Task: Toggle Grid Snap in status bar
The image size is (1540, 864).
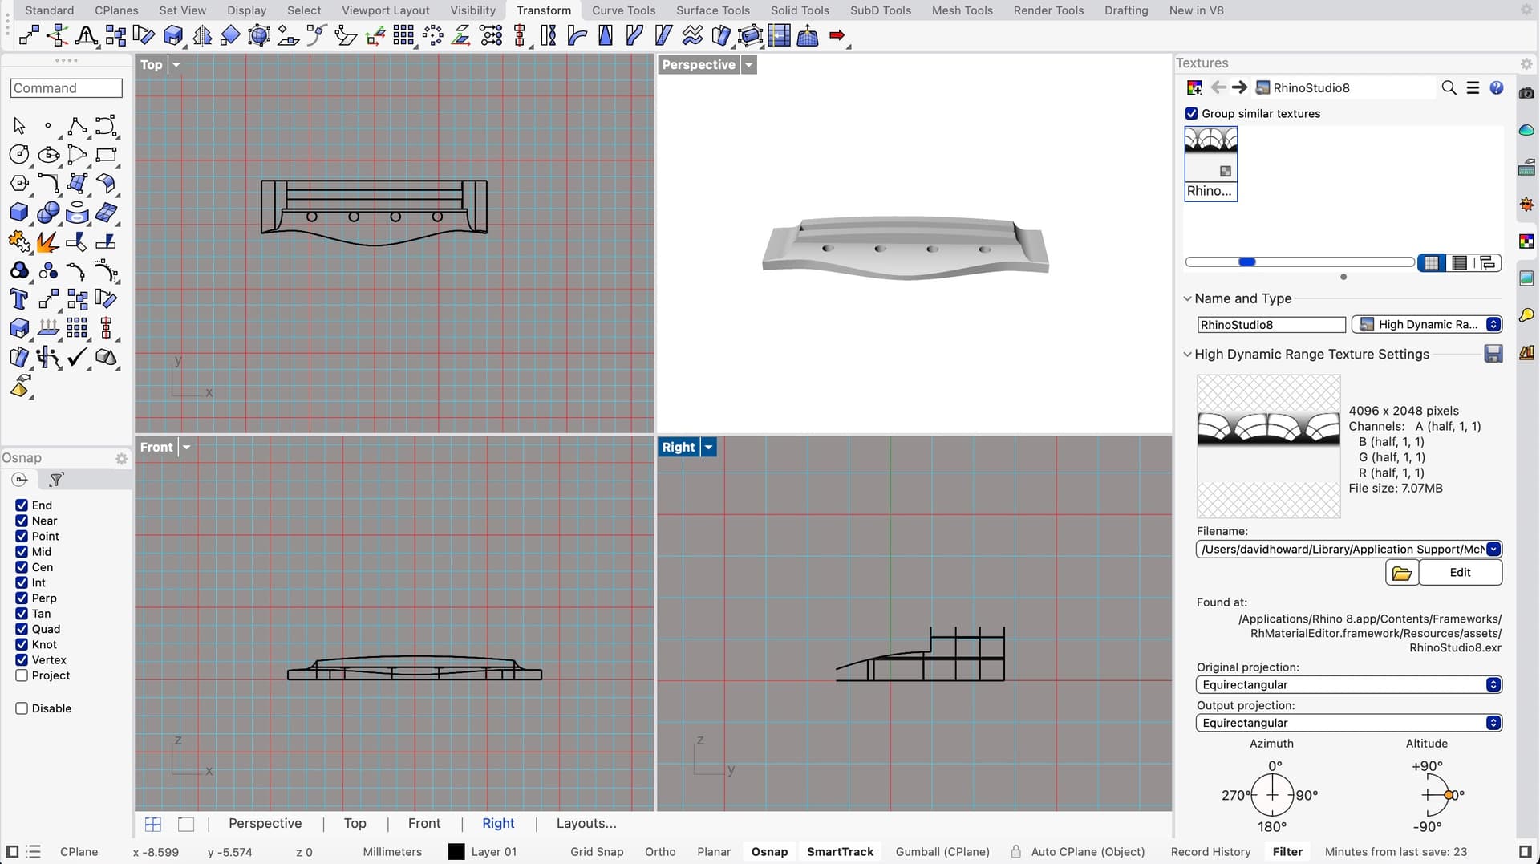Action: pyautogui.click(x=596, y=852)
